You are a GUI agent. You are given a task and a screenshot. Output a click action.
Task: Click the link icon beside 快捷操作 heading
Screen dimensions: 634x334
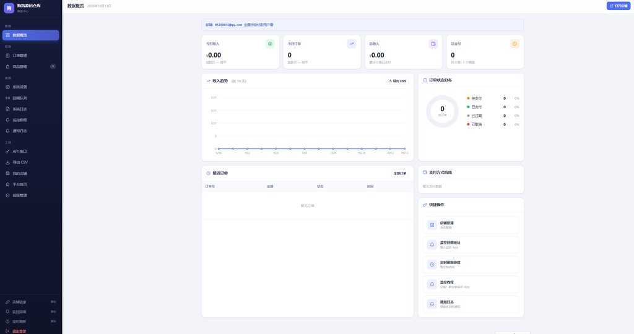pyautogui.click(x=425, y=205)
